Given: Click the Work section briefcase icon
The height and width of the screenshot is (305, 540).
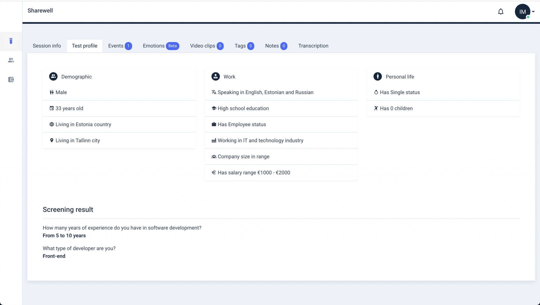Looking at the screenshot, I should [215, 76].
